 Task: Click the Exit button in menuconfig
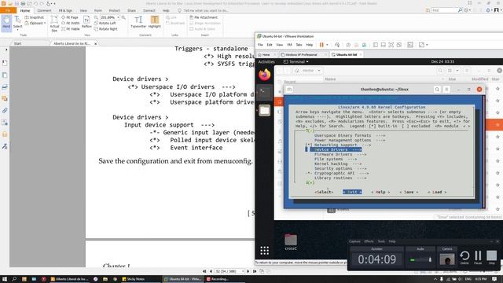pyautogui.click(x=352, y=192)
